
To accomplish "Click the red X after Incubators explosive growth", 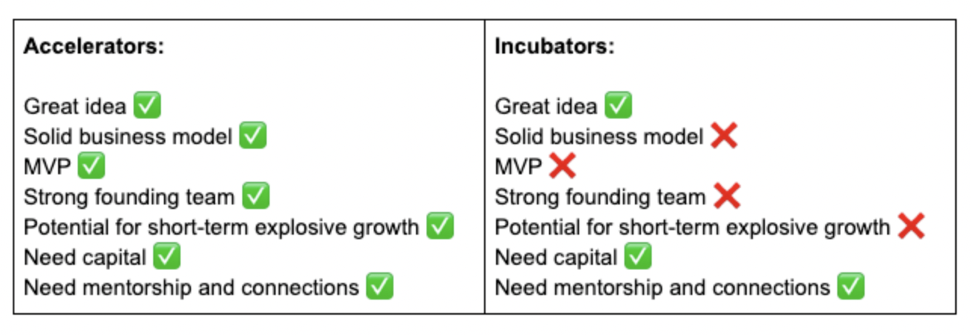I will 911,226.
